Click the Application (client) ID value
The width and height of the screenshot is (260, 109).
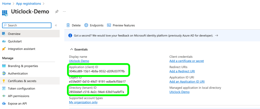pos(97,71)
